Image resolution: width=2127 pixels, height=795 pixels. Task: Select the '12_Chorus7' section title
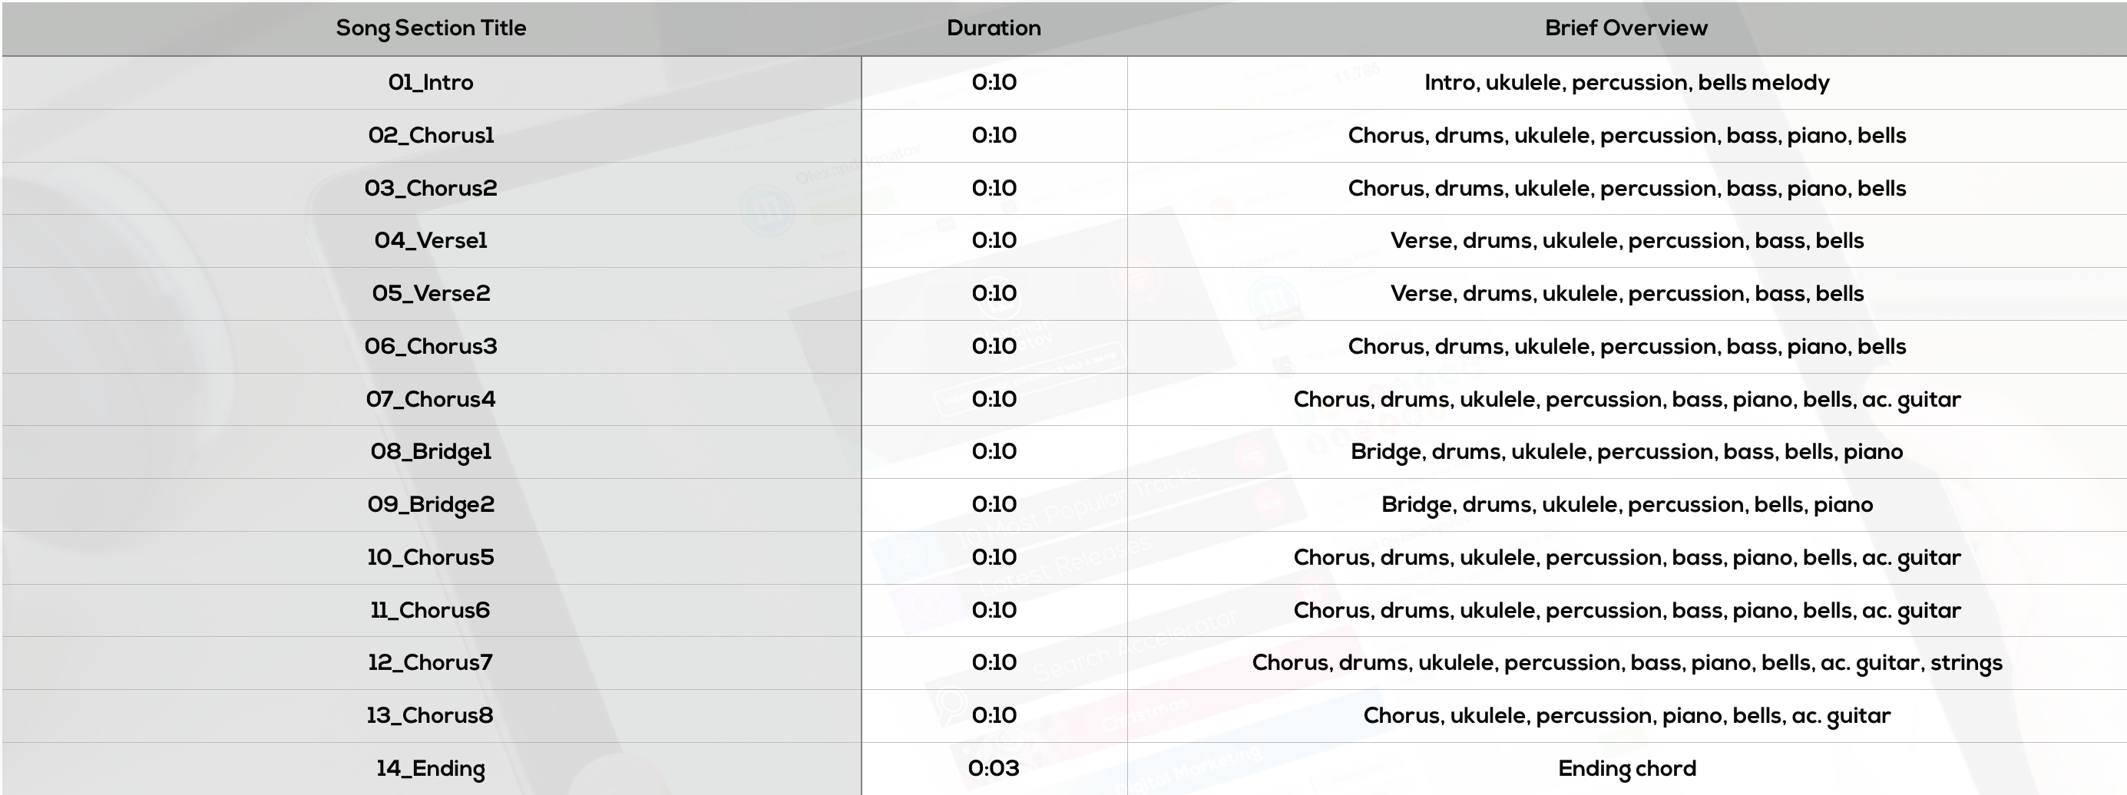tap(431, 662)
